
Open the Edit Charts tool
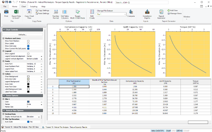[92, 14]
